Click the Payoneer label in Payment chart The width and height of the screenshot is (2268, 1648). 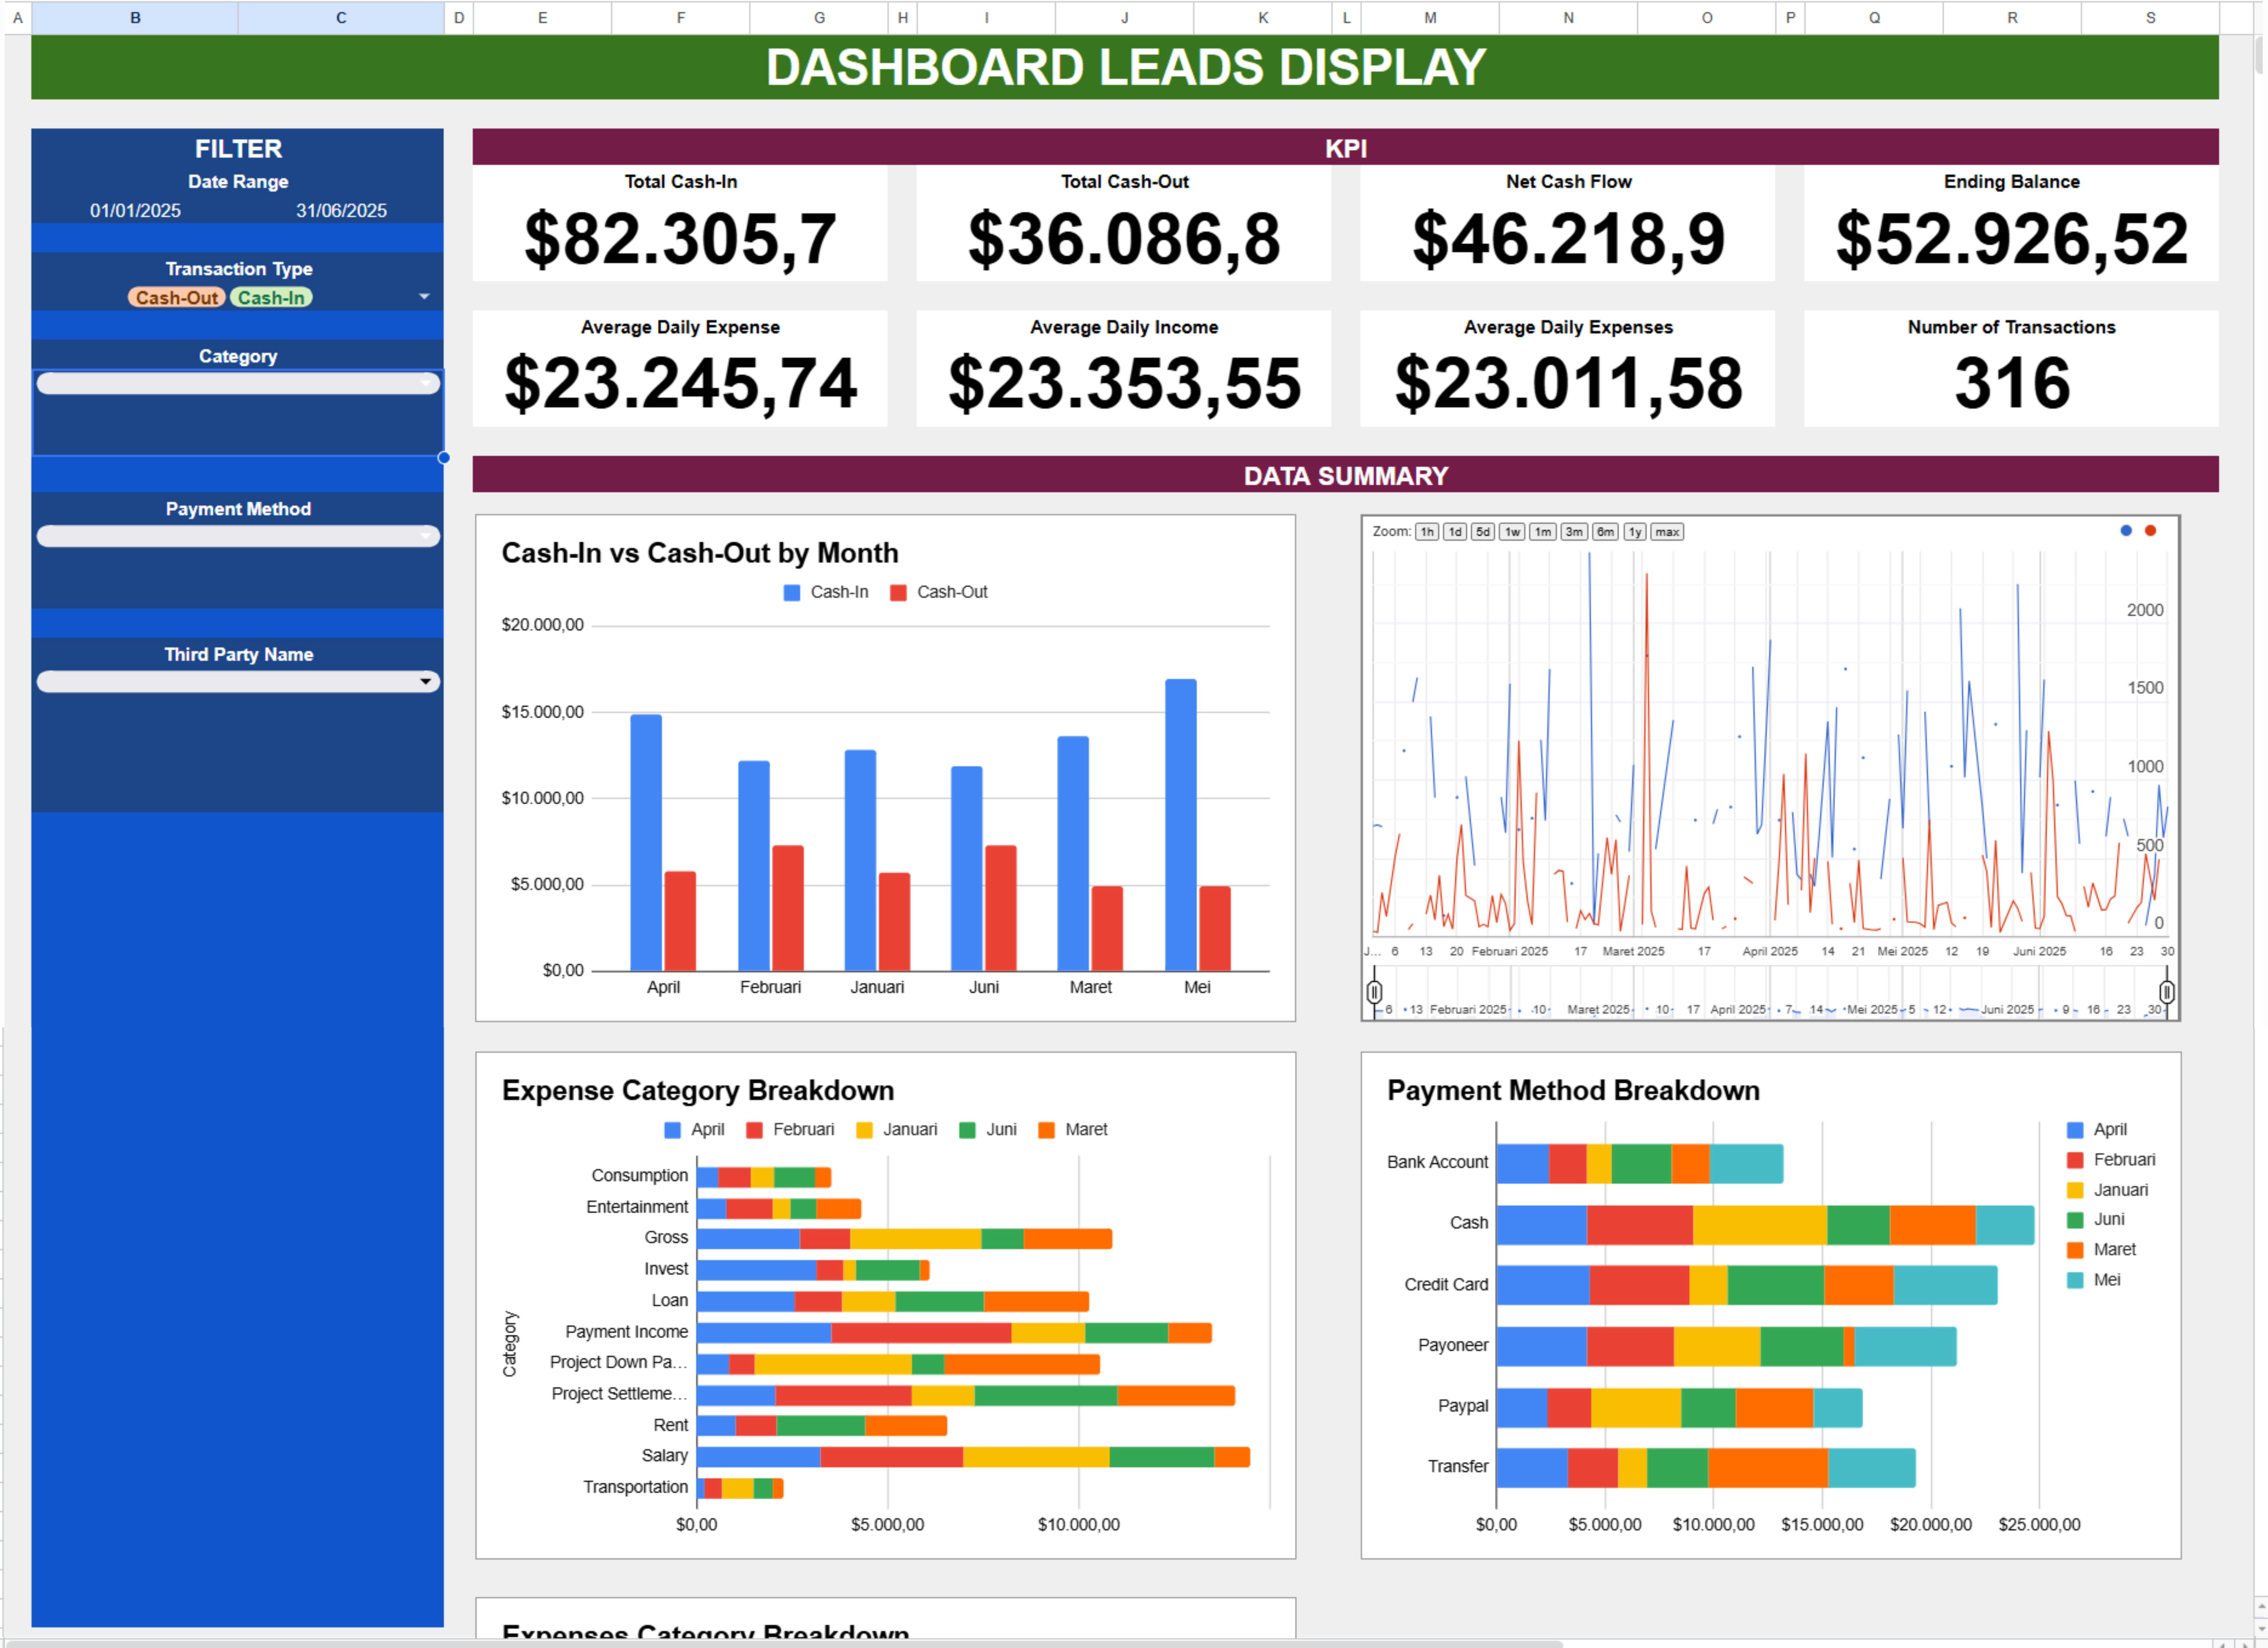[x=1453, y=1346]
